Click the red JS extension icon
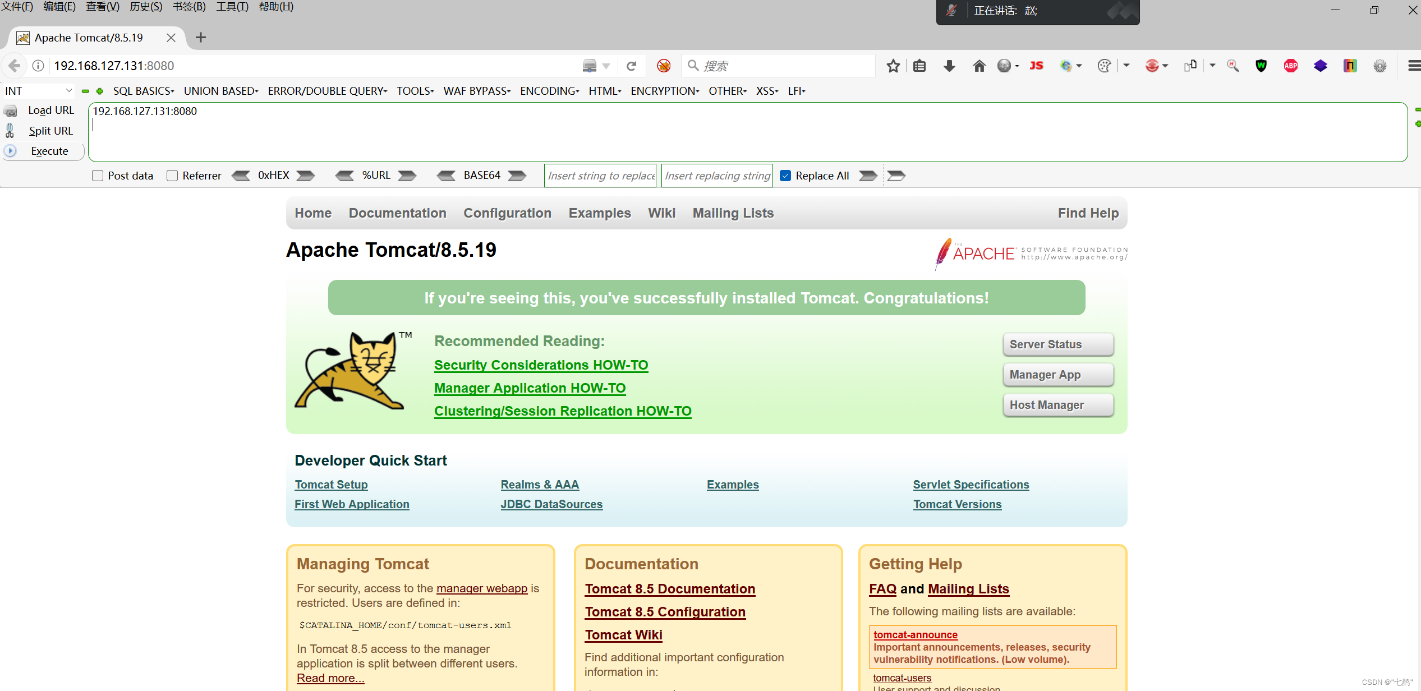This screenshot has width=1421, height=691. (1036, 66)
